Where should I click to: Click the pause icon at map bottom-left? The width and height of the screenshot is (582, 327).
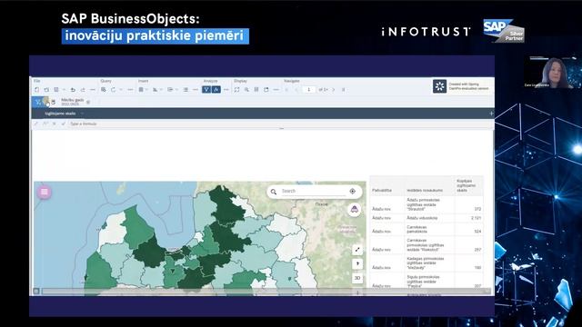36,292
